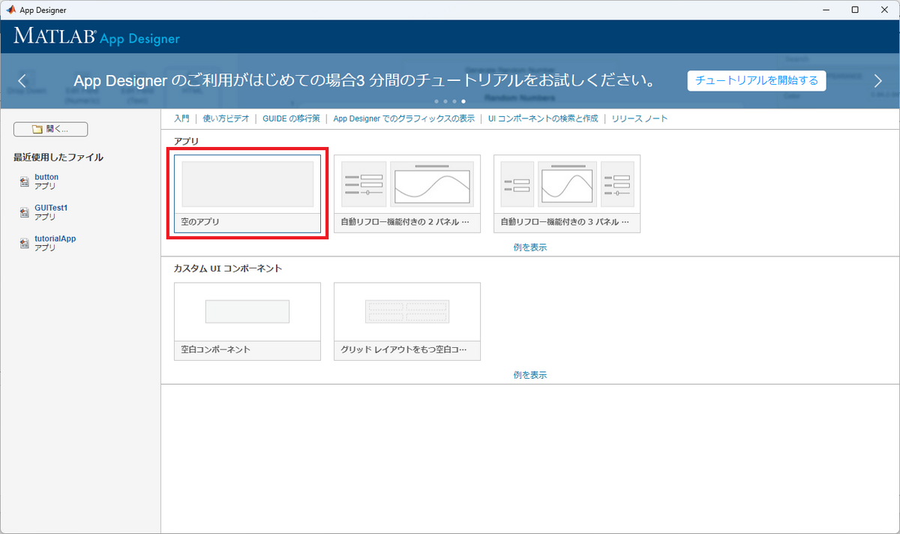Maximize the App Designer window

[x=855, y=10]
